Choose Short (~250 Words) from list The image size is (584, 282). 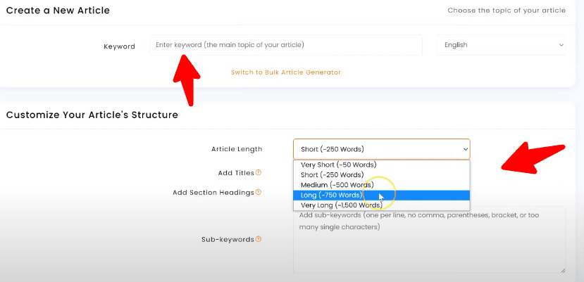tap(332, 174)
